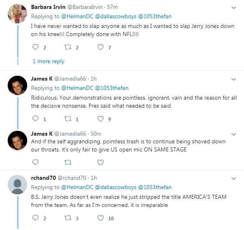Screen dimensions: 244x230
Task: Retweet James K's 'Ridiculous' tweet
Action: pos(68,119)
